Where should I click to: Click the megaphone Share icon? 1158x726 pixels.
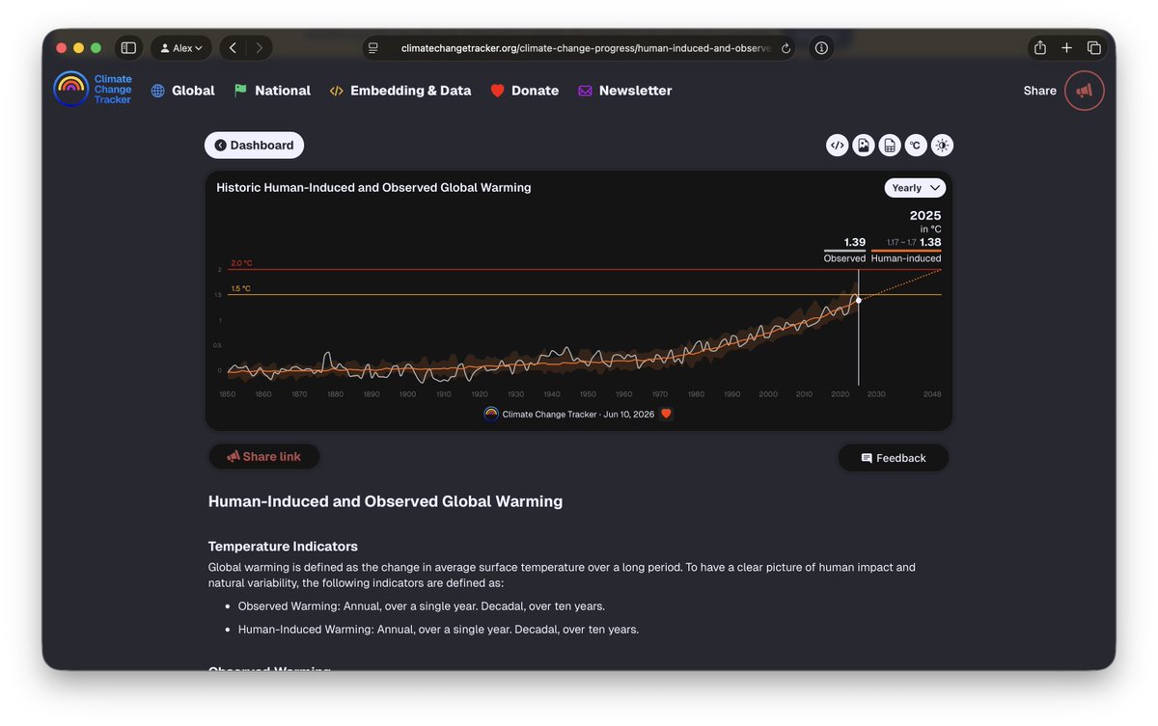[1085, 91]
